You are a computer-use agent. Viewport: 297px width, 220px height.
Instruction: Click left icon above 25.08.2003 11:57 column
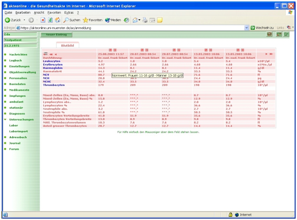[110, 50]
